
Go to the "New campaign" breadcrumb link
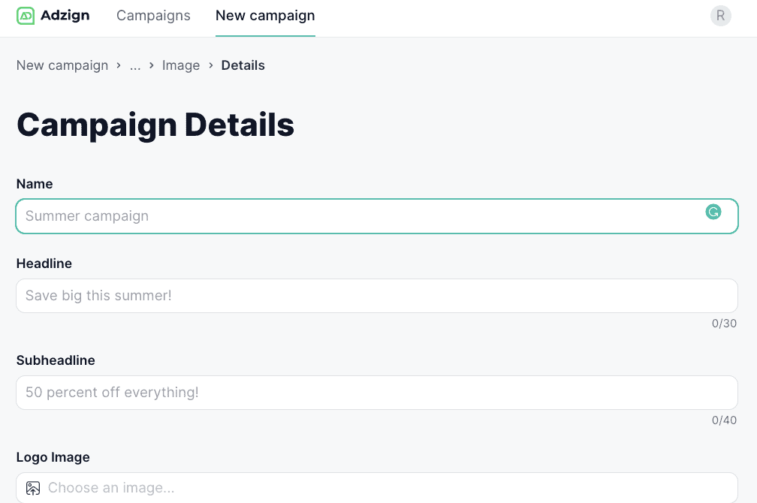[x=62, y=65]
